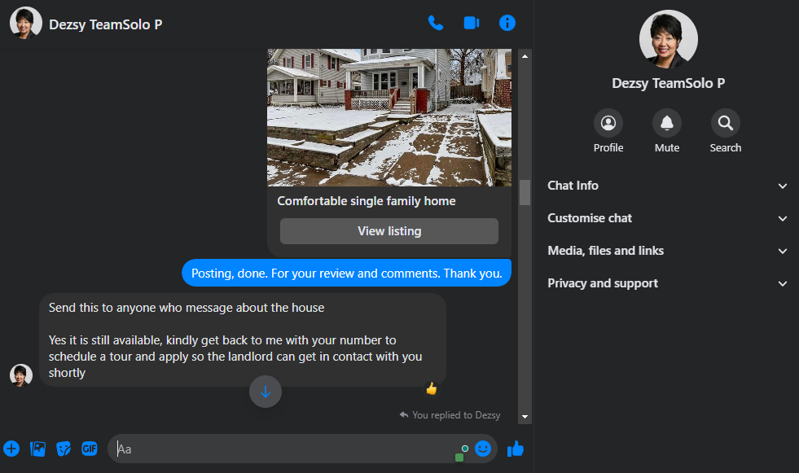Viewport: 799px width, 473px height.
Task: Click small avatar beside Dezsy's message
Action: (21, 375)
